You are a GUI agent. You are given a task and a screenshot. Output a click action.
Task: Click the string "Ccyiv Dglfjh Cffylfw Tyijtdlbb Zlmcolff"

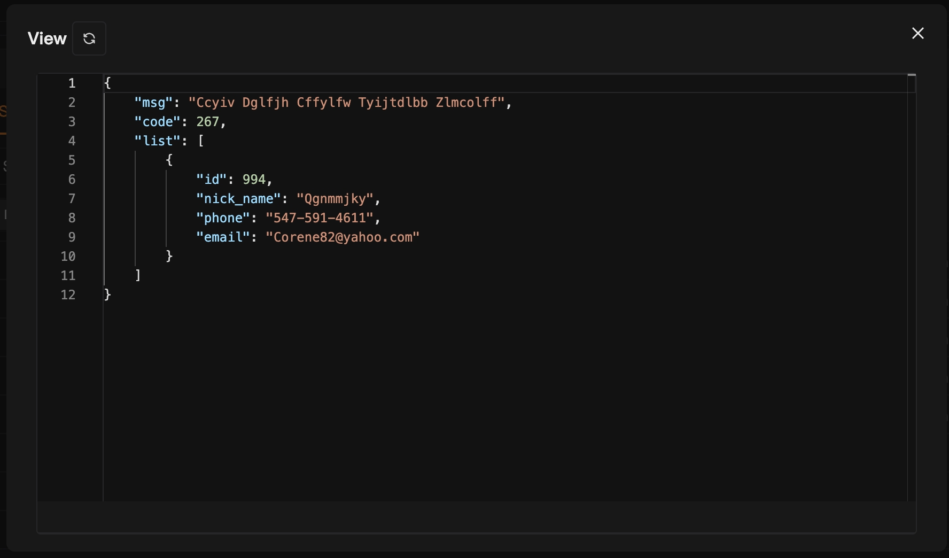tap(347, 103)
